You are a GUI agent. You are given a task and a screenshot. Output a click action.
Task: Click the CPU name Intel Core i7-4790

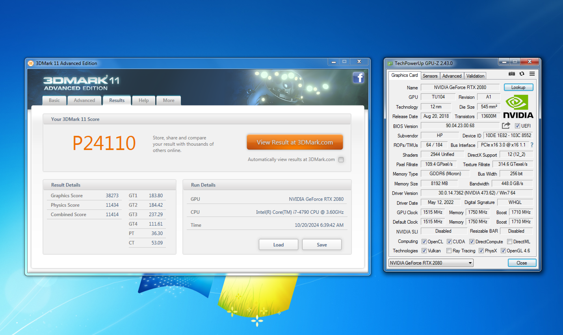[300, 212]
